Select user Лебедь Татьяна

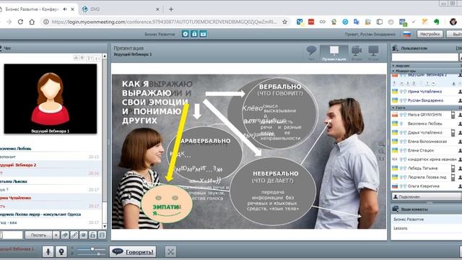(422, 168)
